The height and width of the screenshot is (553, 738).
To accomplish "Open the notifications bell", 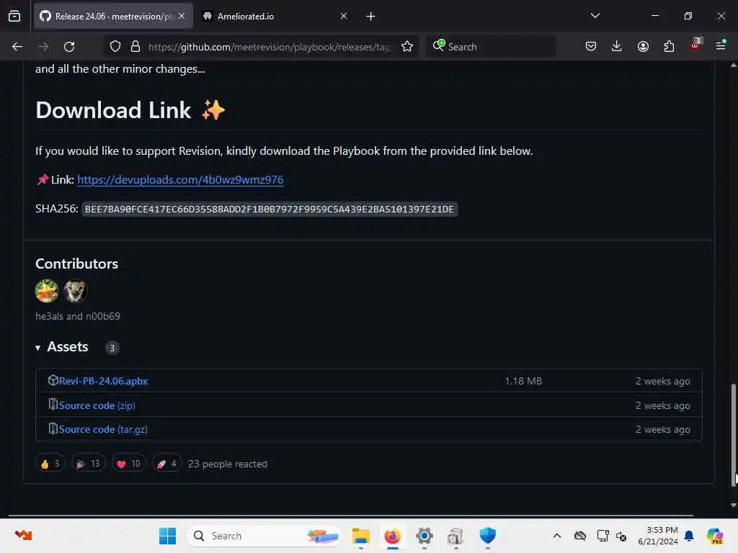I will click(x=689, y=536).
